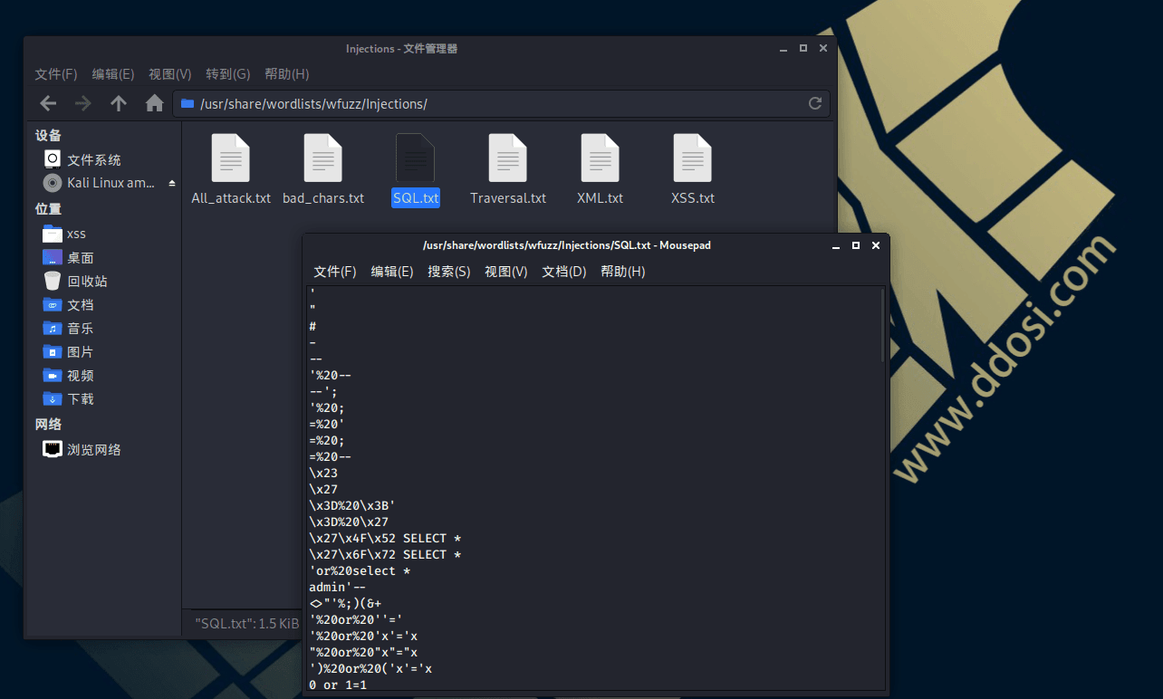Go forward in file manager
1163x699 pixels.
(83, 103)
